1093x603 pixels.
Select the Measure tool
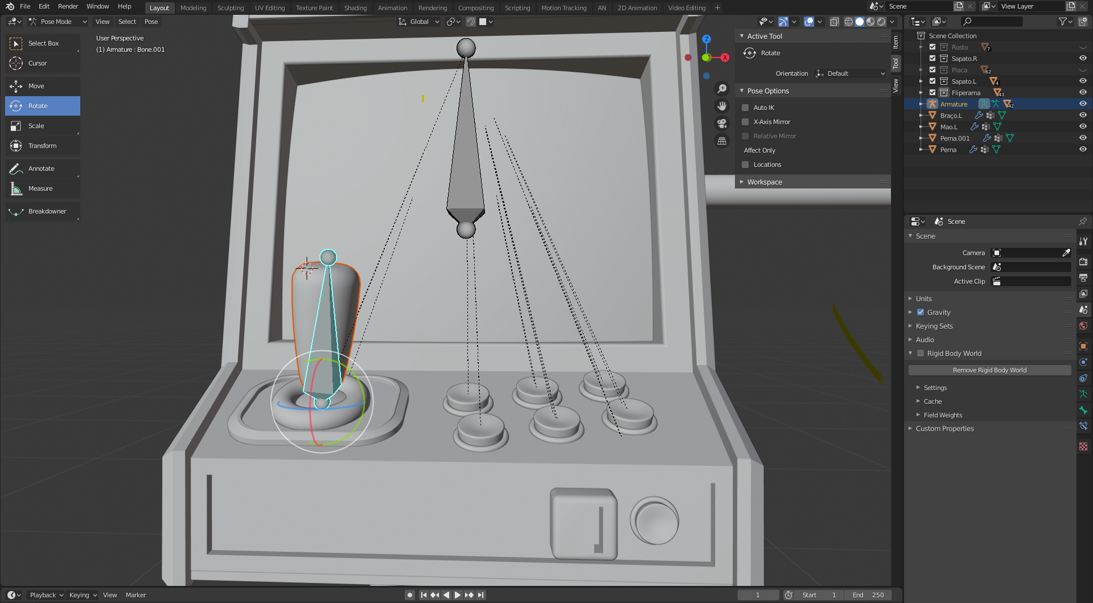[x=43, y=188]
